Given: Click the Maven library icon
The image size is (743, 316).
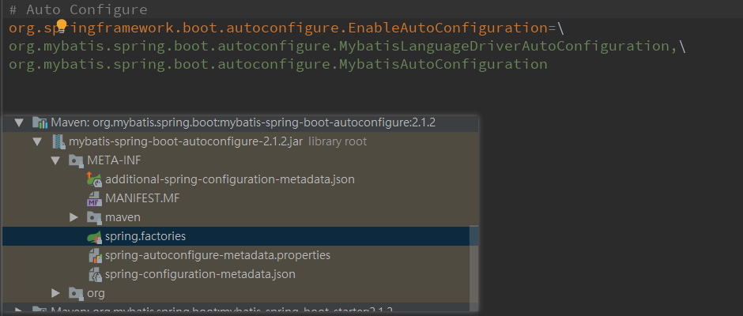Looking at the screenshot, I should coord(40,122).
